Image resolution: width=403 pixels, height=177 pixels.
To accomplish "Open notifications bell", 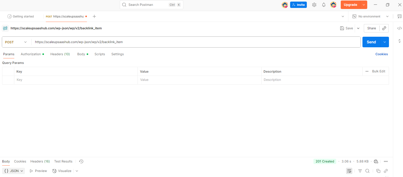I will tap(324, 4).
